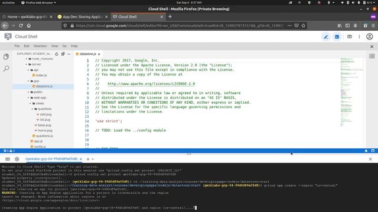Open the Activities overview
Screen dimensions: 378x212
pos(8,2)
